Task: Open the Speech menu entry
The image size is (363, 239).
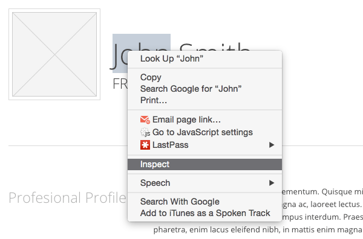Action: 204,183
